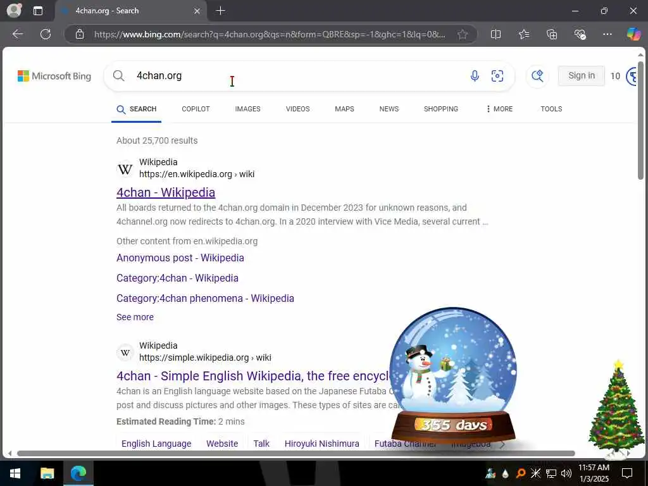648x486 pixels.
Task: Reload the page with refresh icon
Action: click(x=46, y=34)
